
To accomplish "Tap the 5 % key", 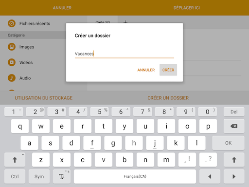I will [x=100, y=112].
